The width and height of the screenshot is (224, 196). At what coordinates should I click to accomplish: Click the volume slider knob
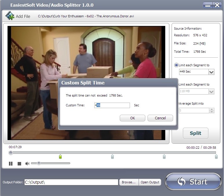point(39,163)
